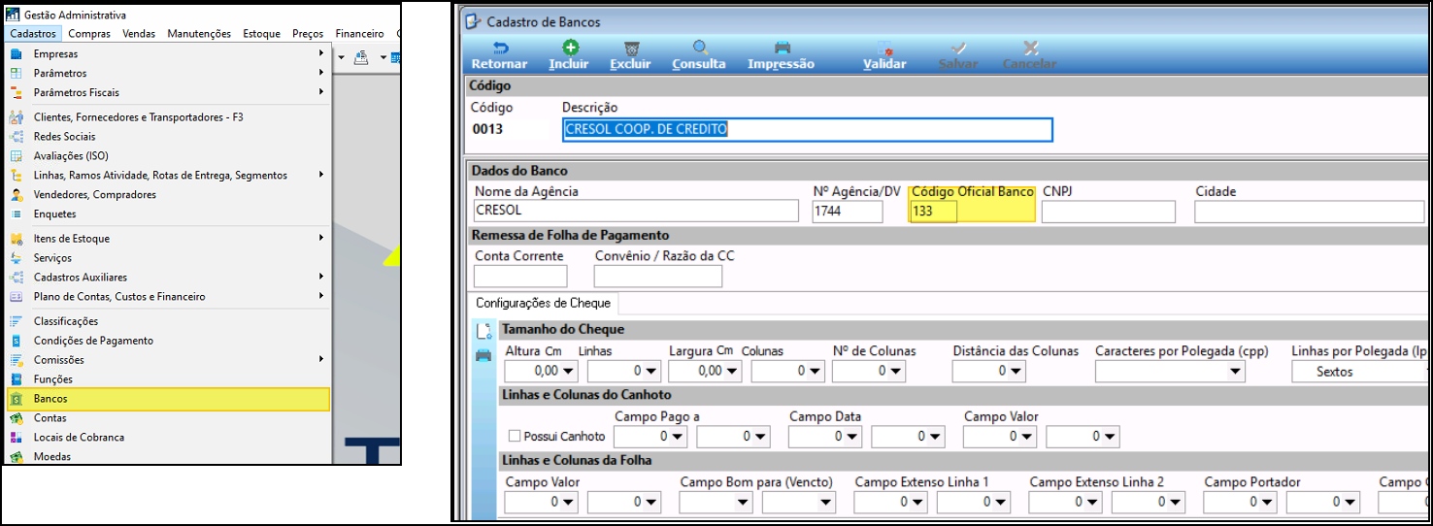Open the Cadastros menu
The width and height of the screenshot is (1433, 526).
33,34
